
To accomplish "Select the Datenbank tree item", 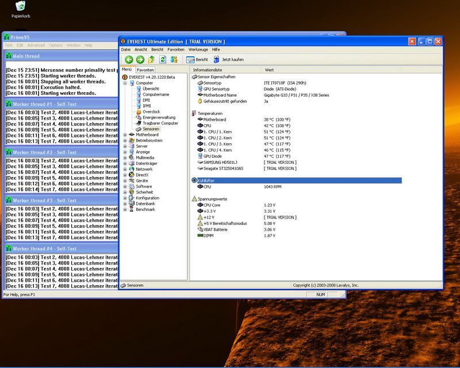I will [145, 204].
